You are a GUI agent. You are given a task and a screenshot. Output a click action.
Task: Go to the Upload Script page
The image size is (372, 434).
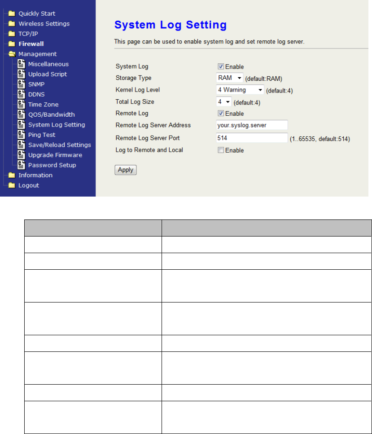coord(48,74)
